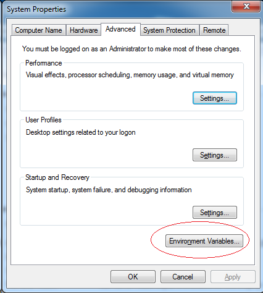Image resolution: width=263 pixels, height=293 pixels.
Task: Go to the System Protection tab
Action: coord(169,30)
